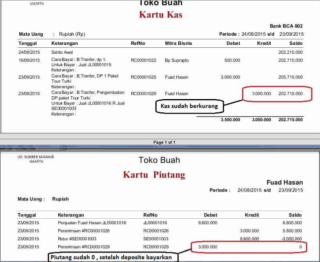Select the bold 'Fuad Hasan' customer heading

(285, 182)
